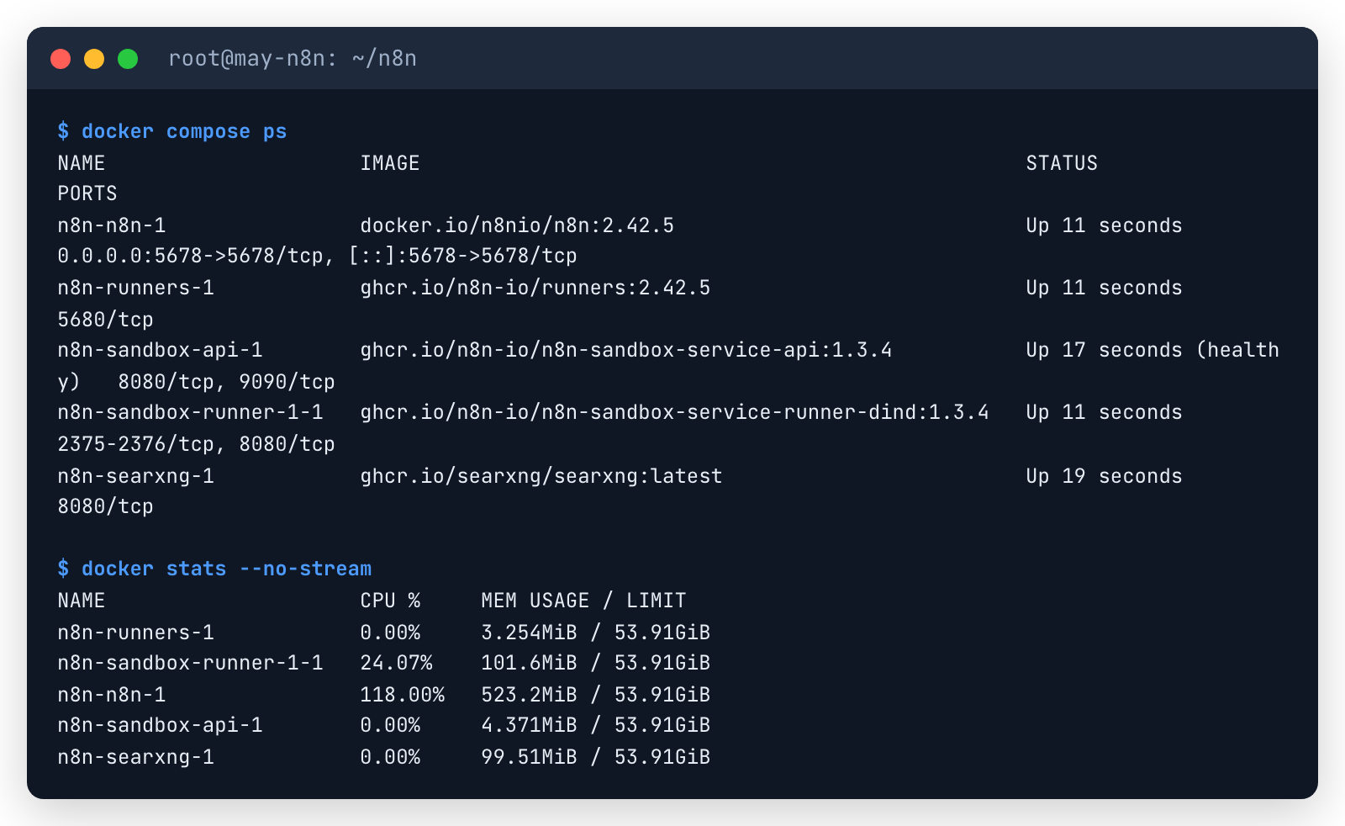Select the 'docker stats --no-stream' command line
Viewport: 1345px width, 826px height.
click(214, 569)
